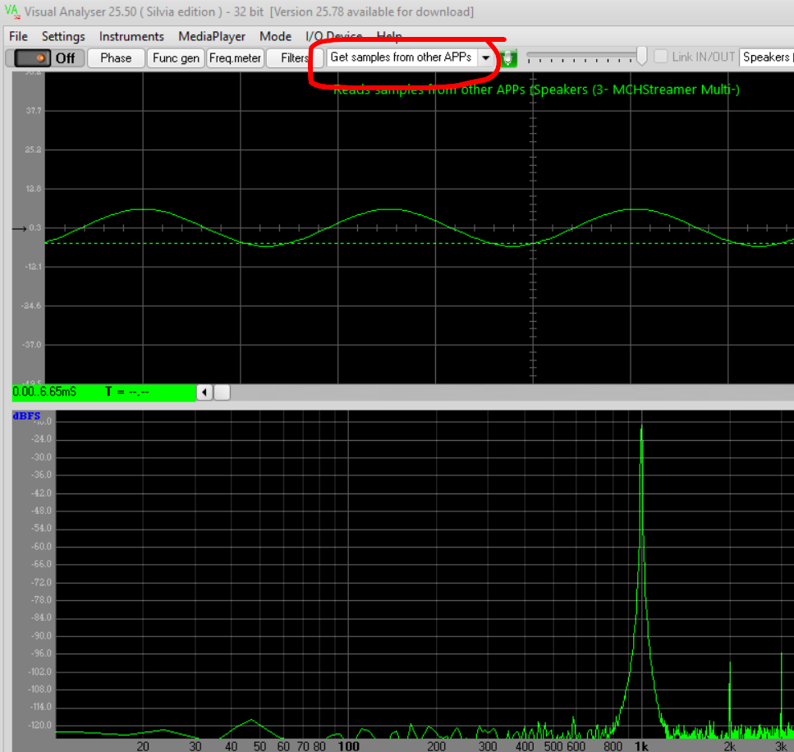
Task: Click the green magnet icon beside source dropdown
Action: coord(510,58)
